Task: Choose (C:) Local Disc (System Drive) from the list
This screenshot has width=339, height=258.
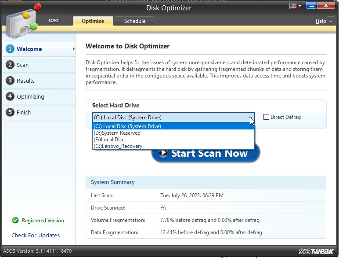Action: tap(173, 126)
